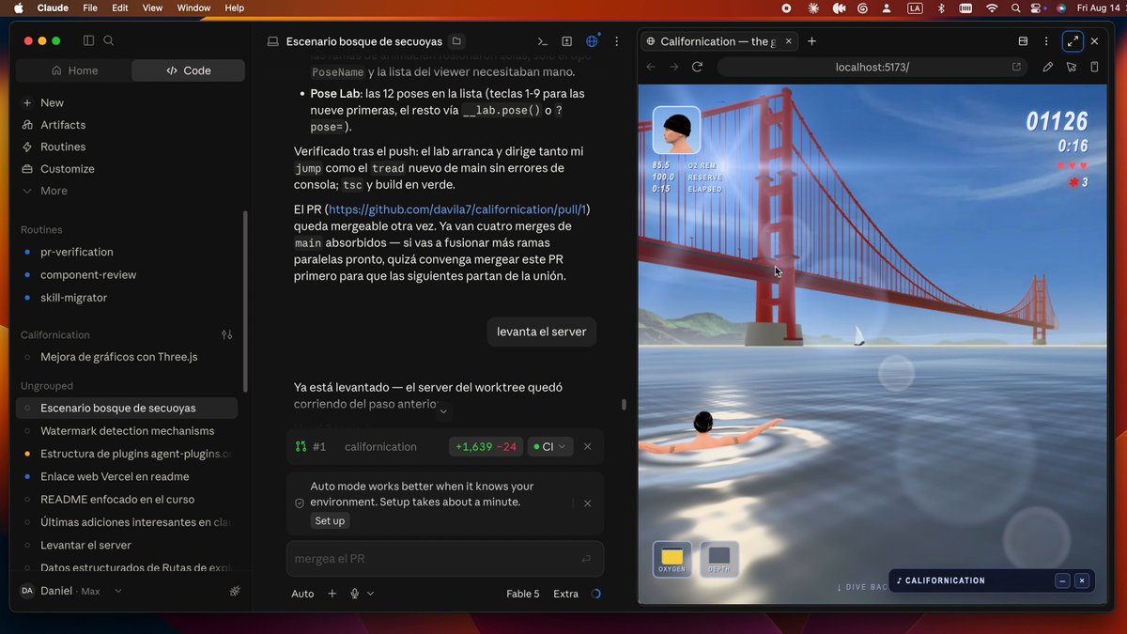Open the macOS Control Center icon
This screenshot has width=1127, height=634.
coord(1038,8)
